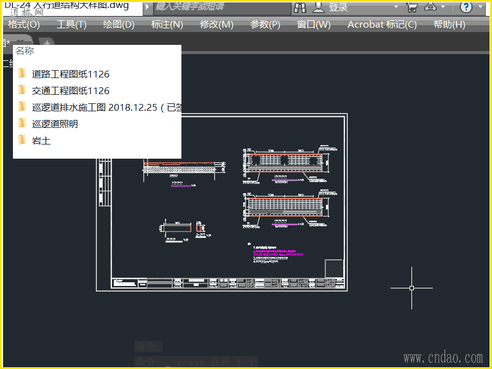Click the 登录 user sign-in icon
Image resolution: width=492 pixels, height=369 pixels.
[x=319, y=7]
